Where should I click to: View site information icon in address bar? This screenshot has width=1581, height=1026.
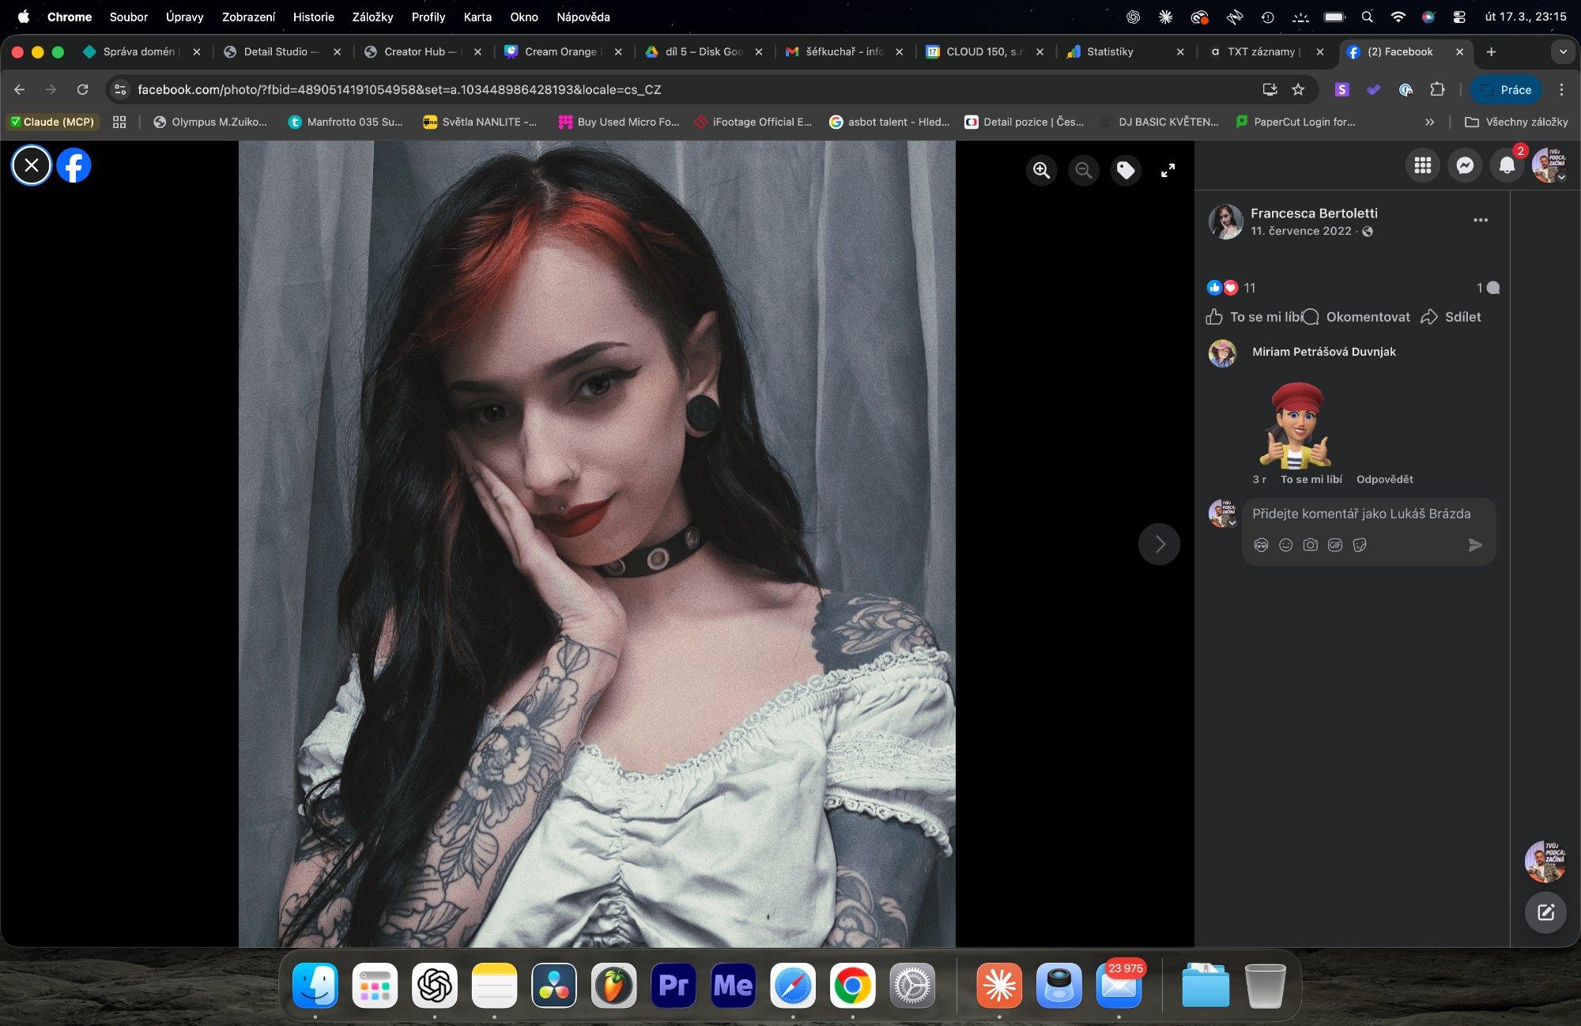(120, 89)
